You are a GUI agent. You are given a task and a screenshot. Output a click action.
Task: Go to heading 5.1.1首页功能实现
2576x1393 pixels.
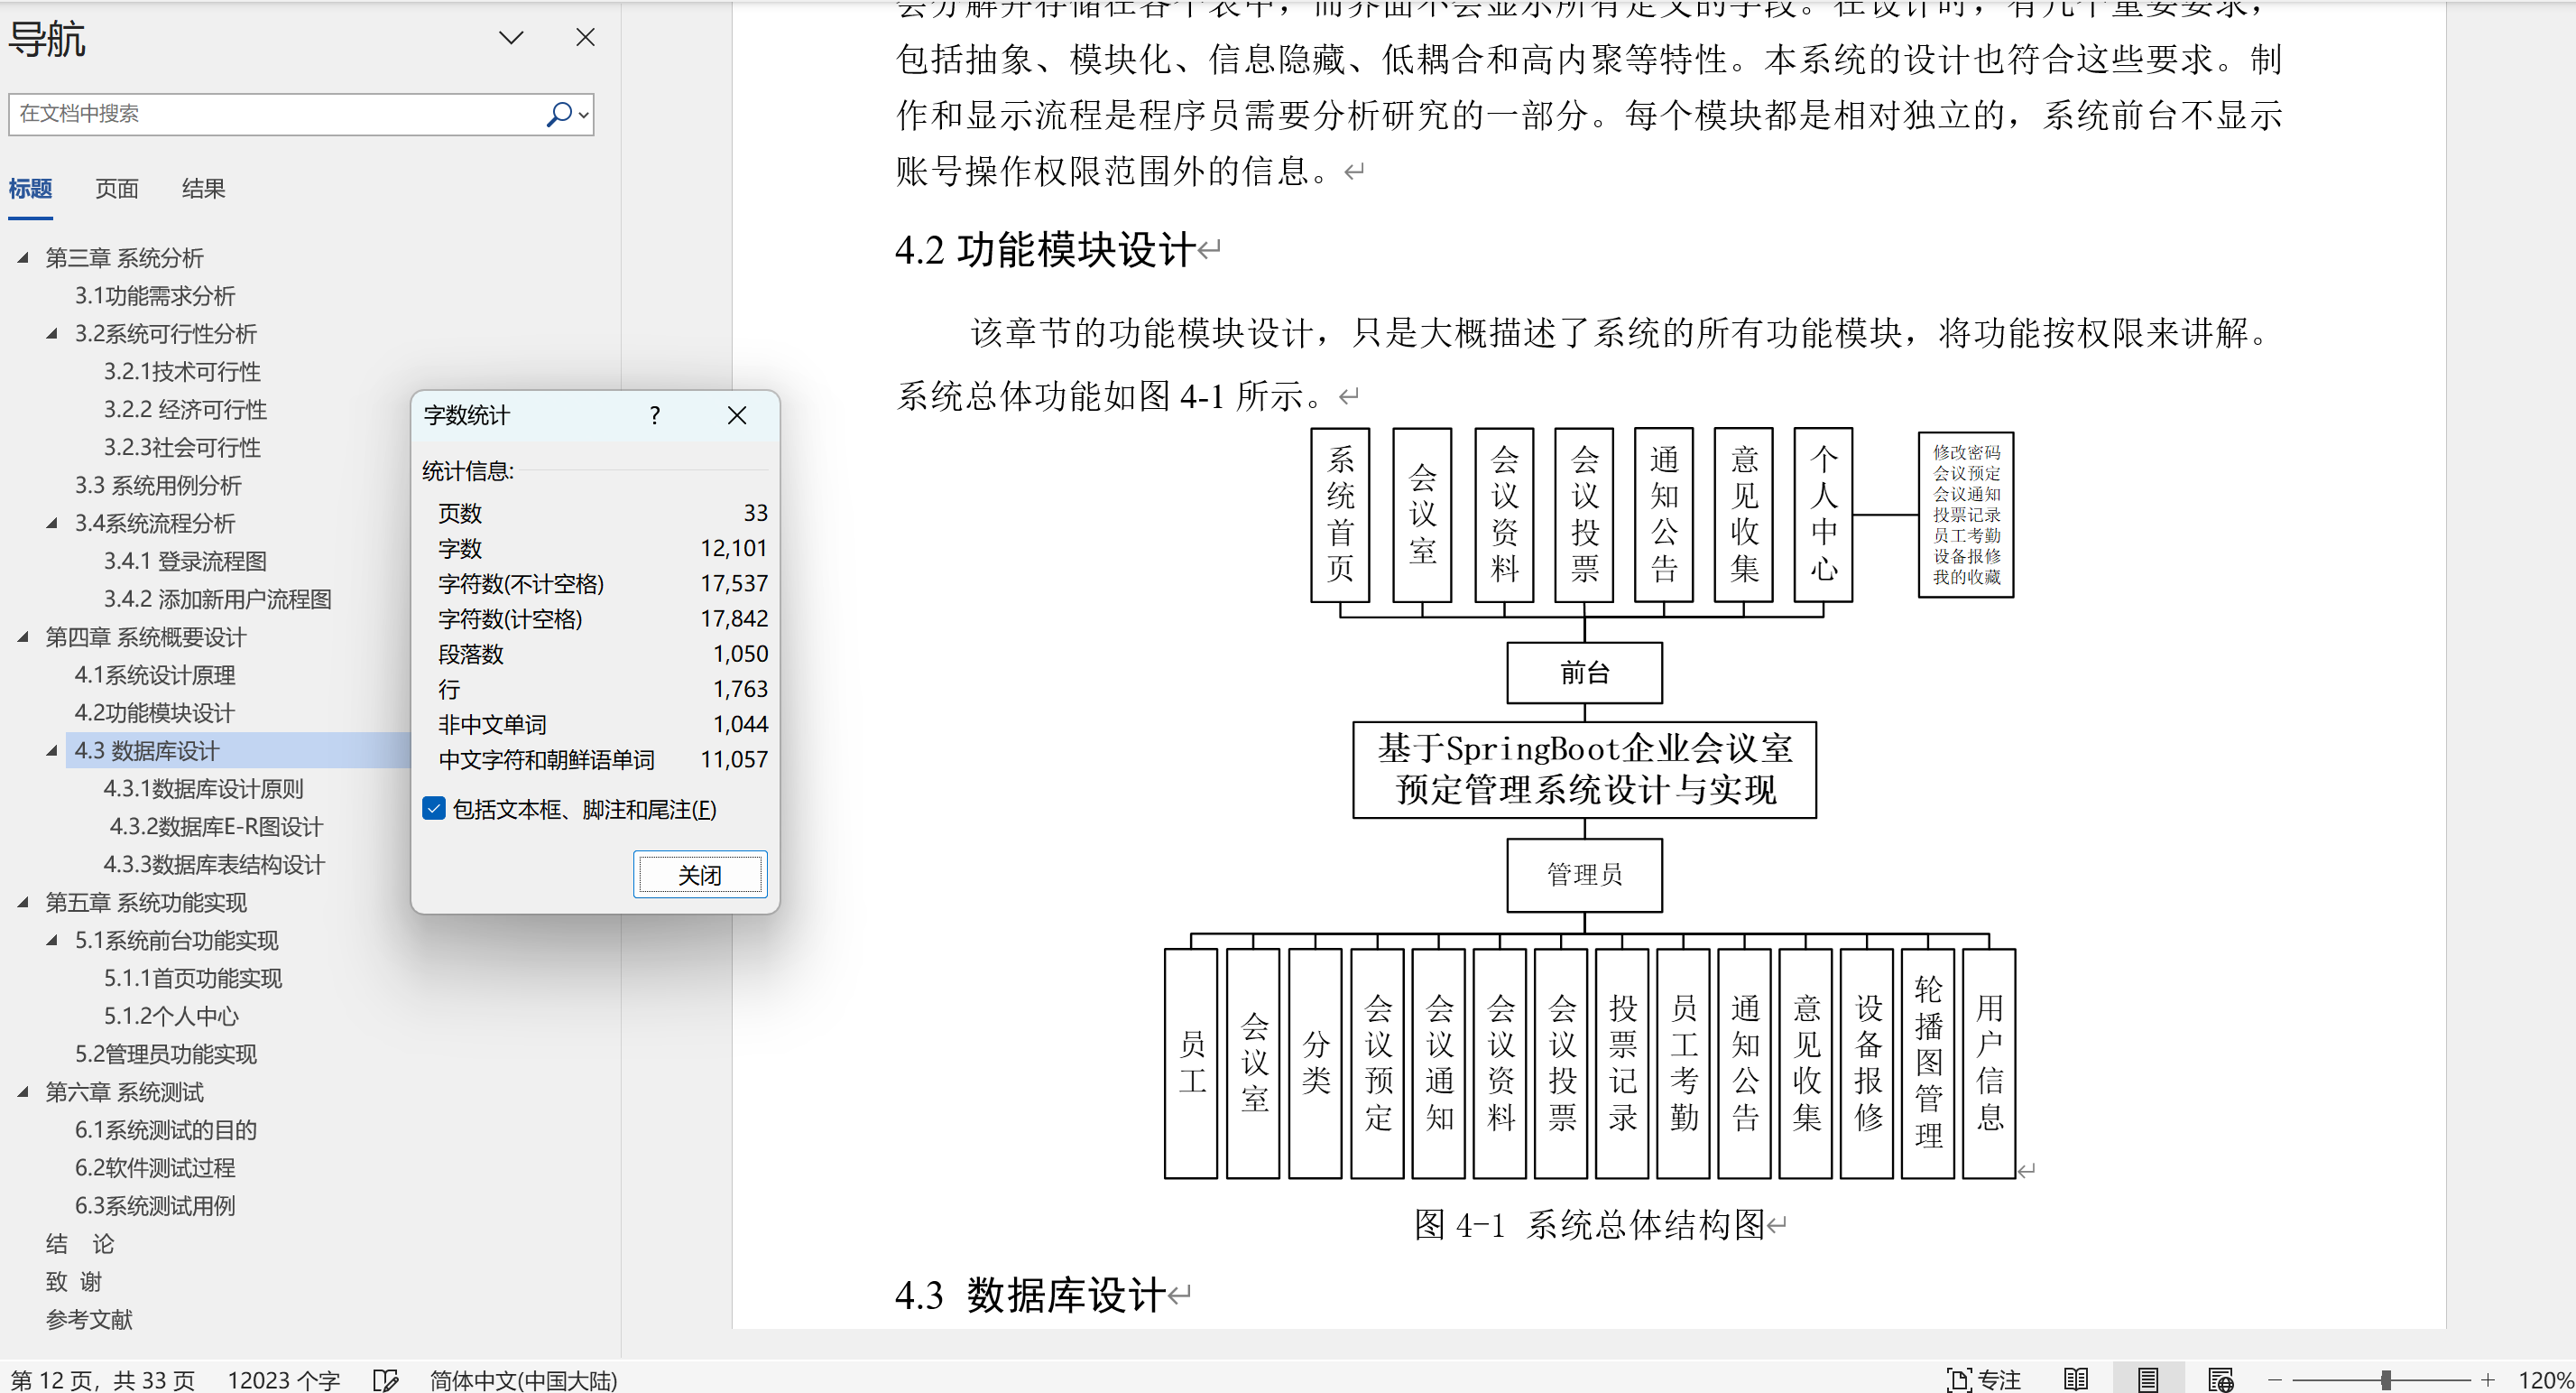click(193, 978)
